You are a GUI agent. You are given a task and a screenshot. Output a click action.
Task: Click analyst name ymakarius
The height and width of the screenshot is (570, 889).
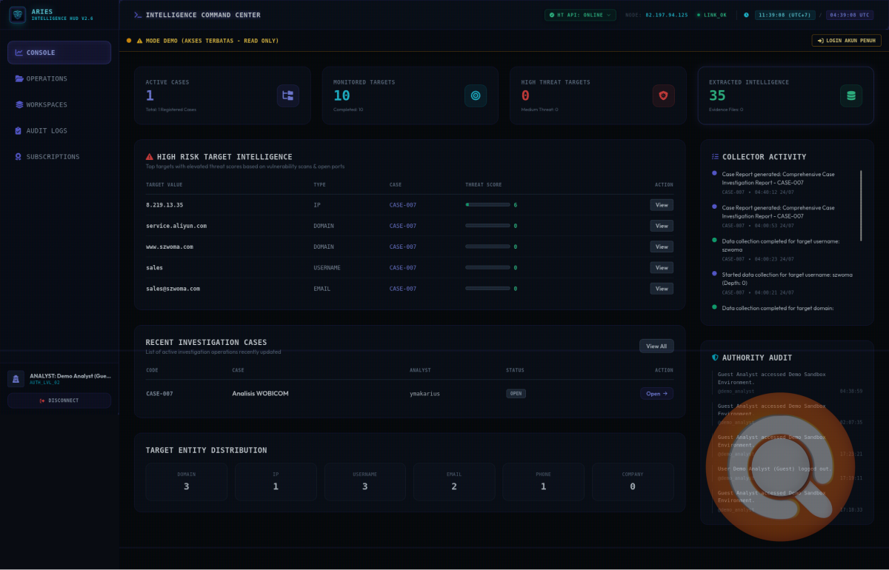pyautogui.click(x=424, y=394)
